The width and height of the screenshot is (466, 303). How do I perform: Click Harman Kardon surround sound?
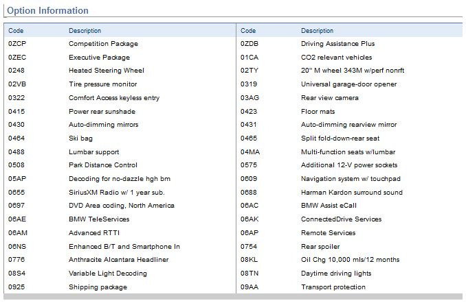tap(352, 193)
